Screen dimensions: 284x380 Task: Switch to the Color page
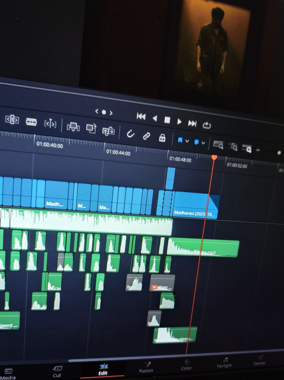click(186, 365)
